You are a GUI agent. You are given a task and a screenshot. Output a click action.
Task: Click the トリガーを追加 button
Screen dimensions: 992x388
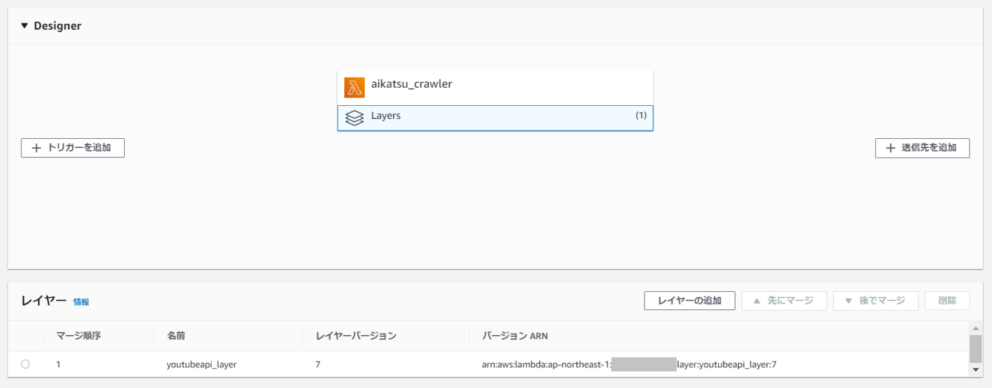tap(73, 148)
